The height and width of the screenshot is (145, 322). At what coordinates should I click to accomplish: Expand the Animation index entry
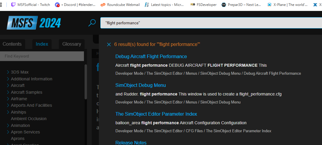point(8,125)
